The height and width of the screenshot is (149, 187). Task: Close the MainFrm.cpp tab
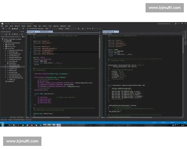(x=39, y=32)
